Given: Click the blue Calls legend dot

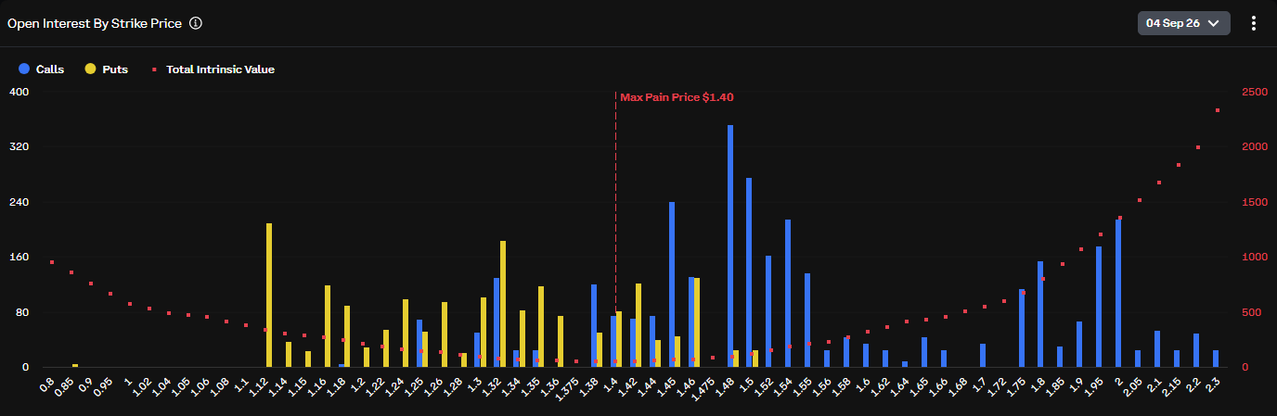Looking at the screenshot, I should 24,69.
